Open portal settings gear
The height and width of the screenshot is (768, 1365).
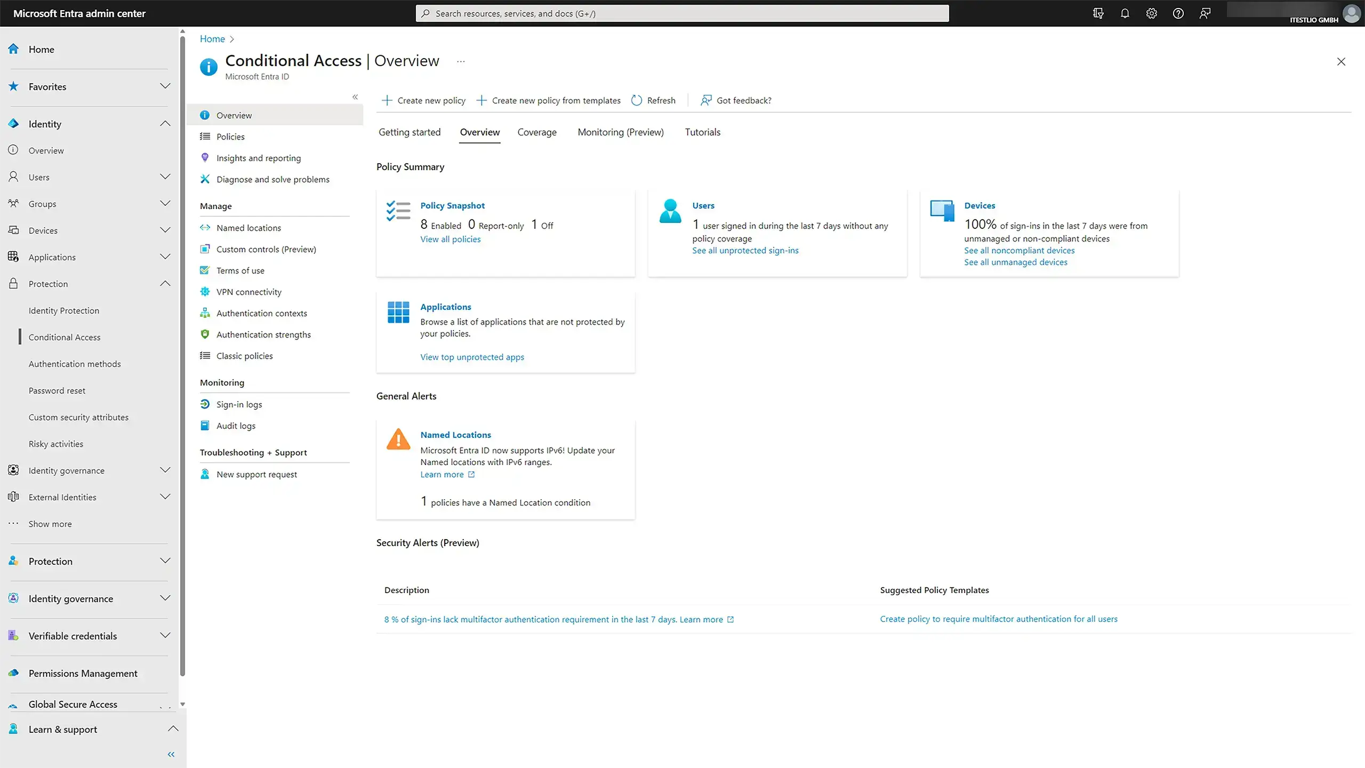point(1151,13)
